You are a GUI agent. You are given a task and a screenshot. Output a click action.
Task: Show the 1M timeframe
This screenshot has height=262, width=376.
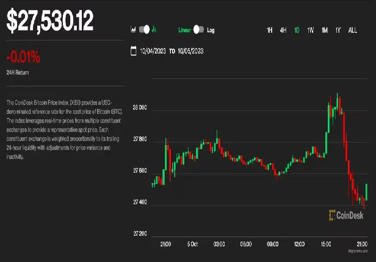tap(325, 29)
